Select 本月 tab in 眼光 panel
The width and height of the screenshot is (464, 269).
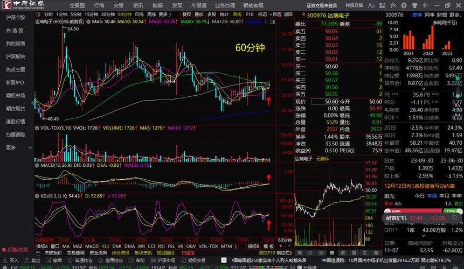click(x=444, y=196)
